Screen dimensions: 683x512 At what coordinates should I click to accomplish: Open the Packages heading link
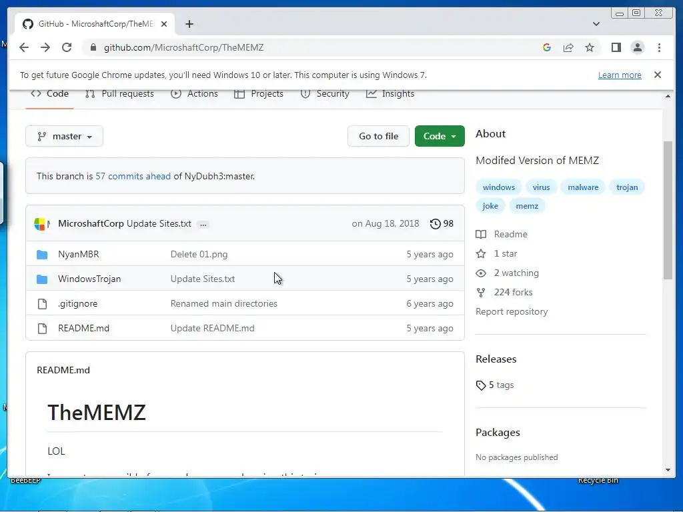498,433
